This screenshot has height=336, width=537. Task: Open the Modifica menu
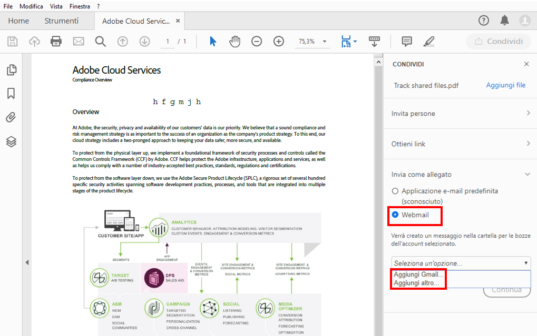click(31, 6)
